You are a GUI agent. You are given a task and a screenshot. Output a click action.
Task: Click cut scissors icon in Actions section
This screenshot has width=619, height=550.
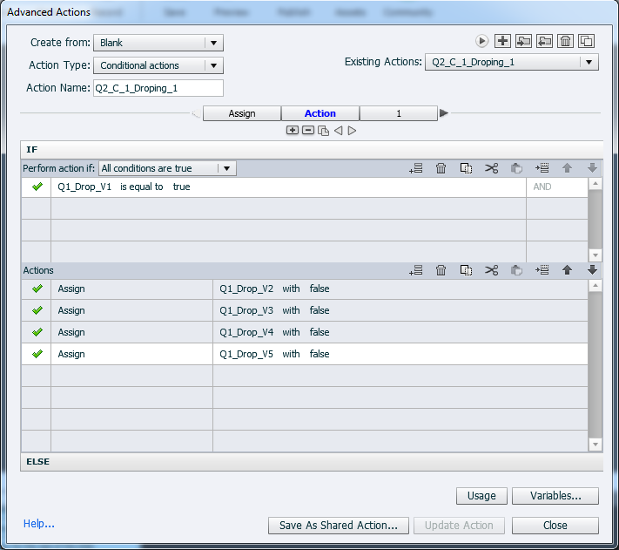tap(492, 271)
